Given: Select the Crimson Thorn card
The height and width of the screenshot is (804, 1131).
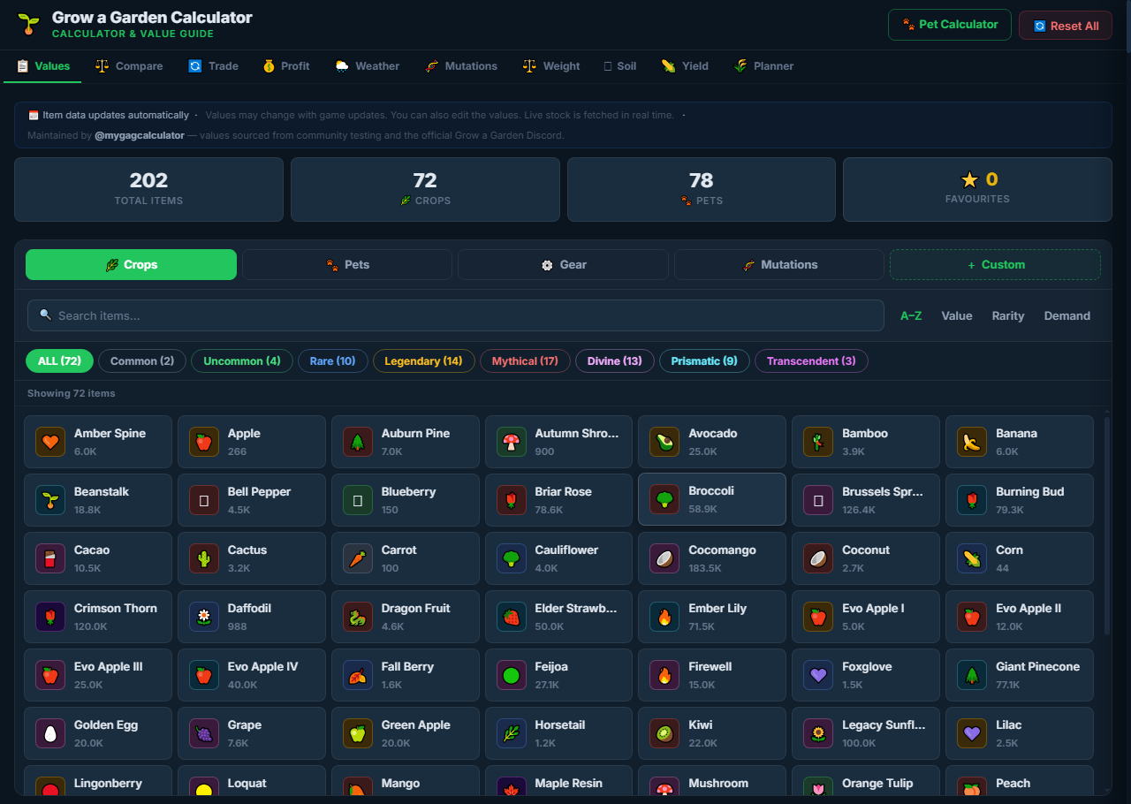Looking at the screenshot, I should 98,617.
